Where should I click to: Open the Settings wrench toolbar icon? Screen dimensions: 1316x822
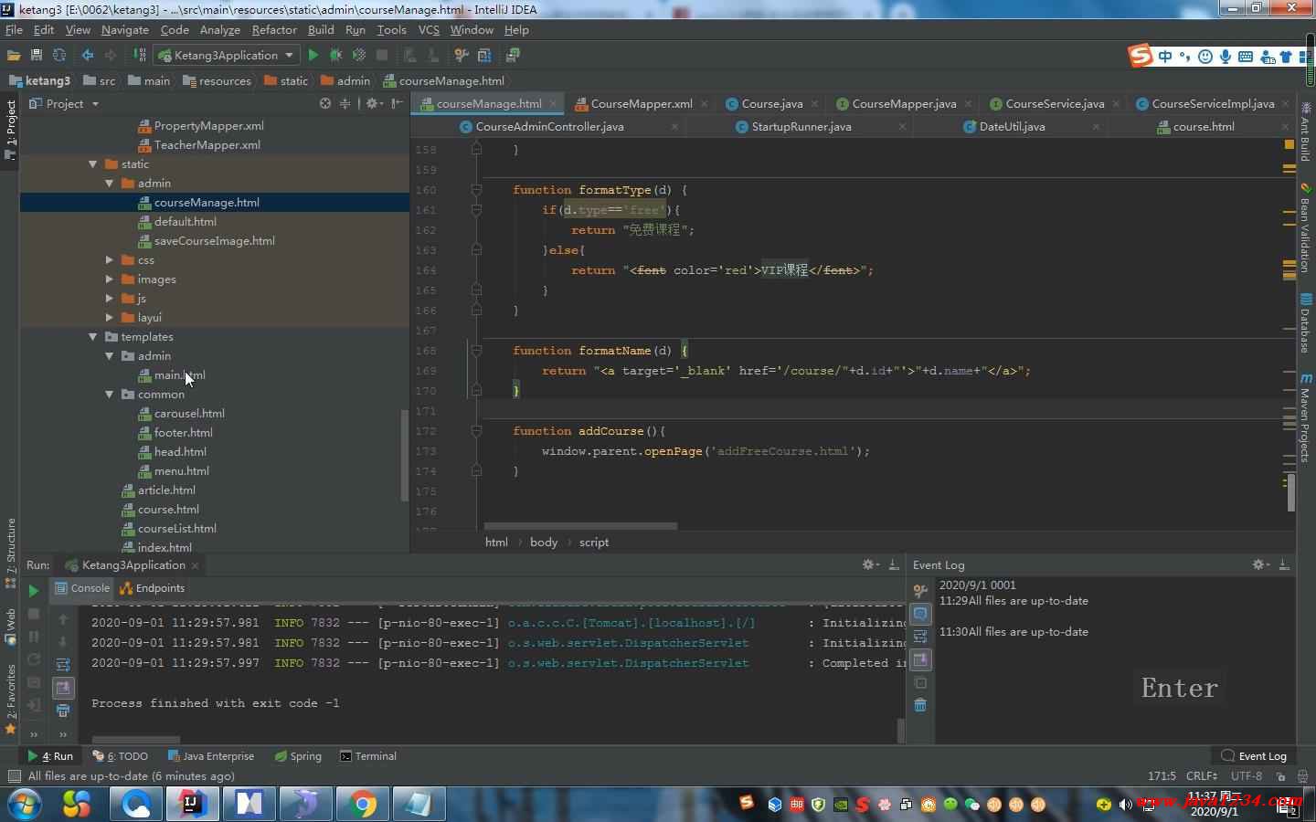click(462, 56)
